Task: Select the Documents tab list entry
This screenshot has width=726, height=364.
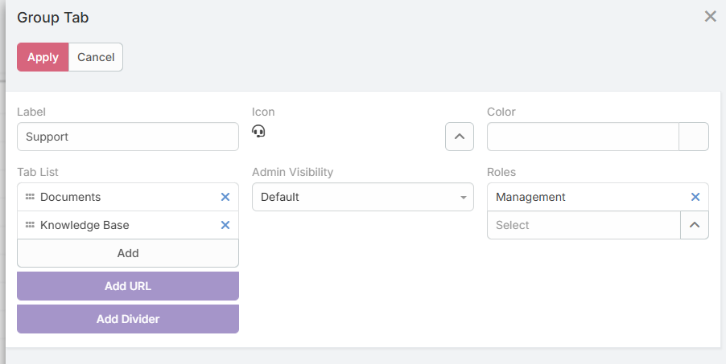Action: pyautogui.click(x=121, y=197)
